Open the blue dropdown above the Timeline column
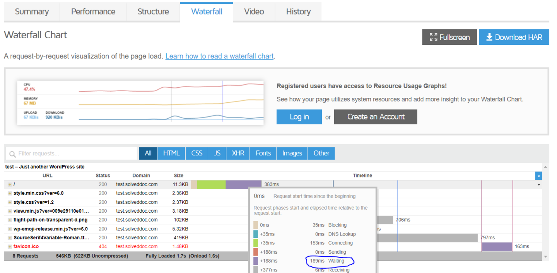Image resolution: width=557 pixels, height=273 pixels. pos(538,176)
